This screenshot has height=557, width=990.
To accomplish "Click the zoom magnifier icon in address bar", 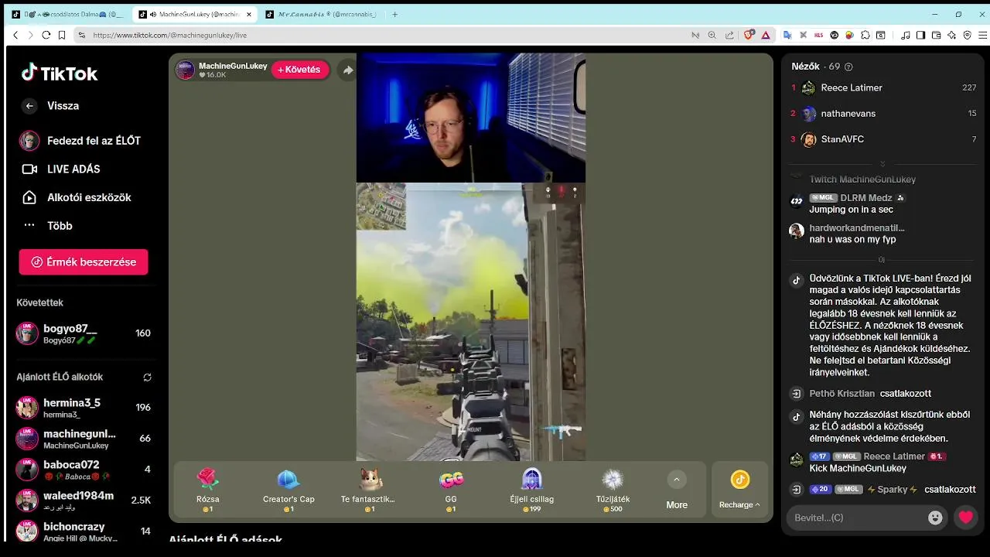I will coord(712,36).
